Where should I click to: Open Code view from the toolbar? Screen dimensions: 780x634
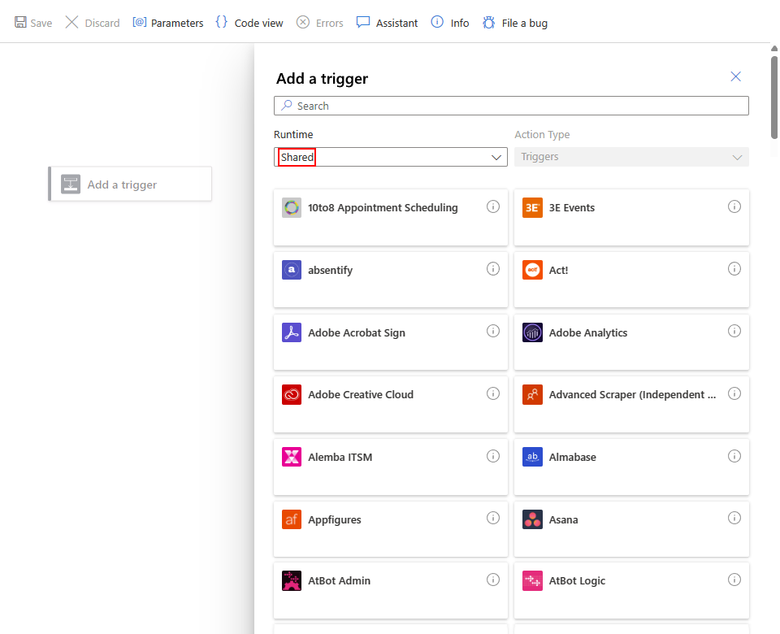click(249, 23)
